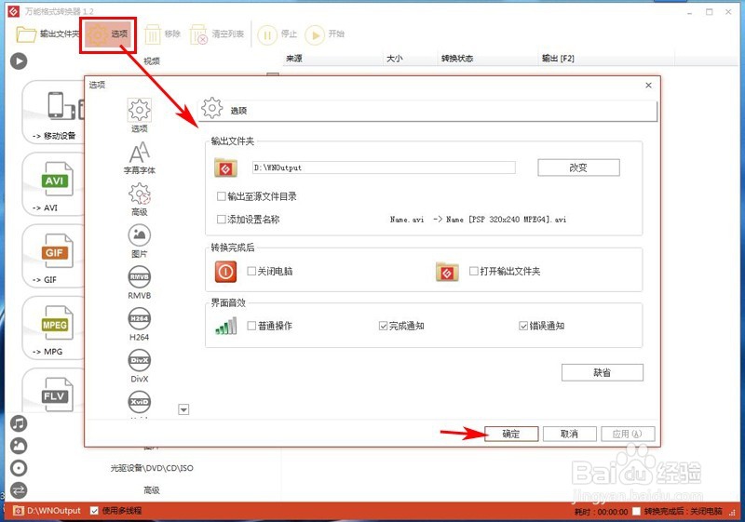Image resolution: width=745 pixels, height=522 pixels.
Task: Select the audio music note category icon
Action: (19, 423)
